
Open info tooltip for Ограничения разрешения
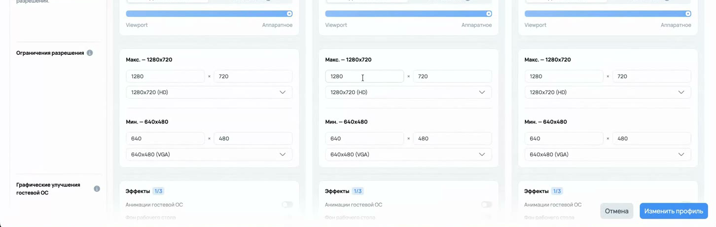(90, 53)
